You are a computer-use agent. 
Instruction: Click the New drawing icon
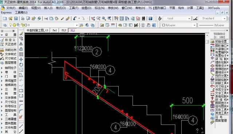[5, 19]
